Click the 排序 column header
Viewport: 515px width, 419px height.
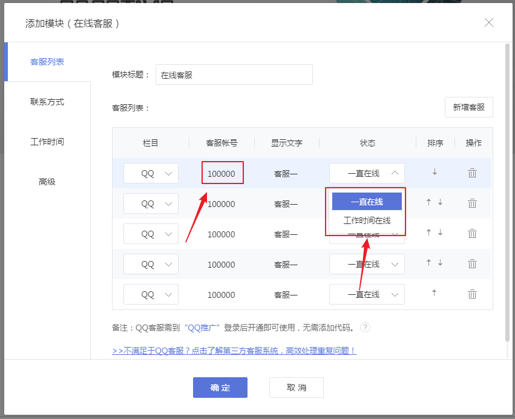[x=435, y=143]
